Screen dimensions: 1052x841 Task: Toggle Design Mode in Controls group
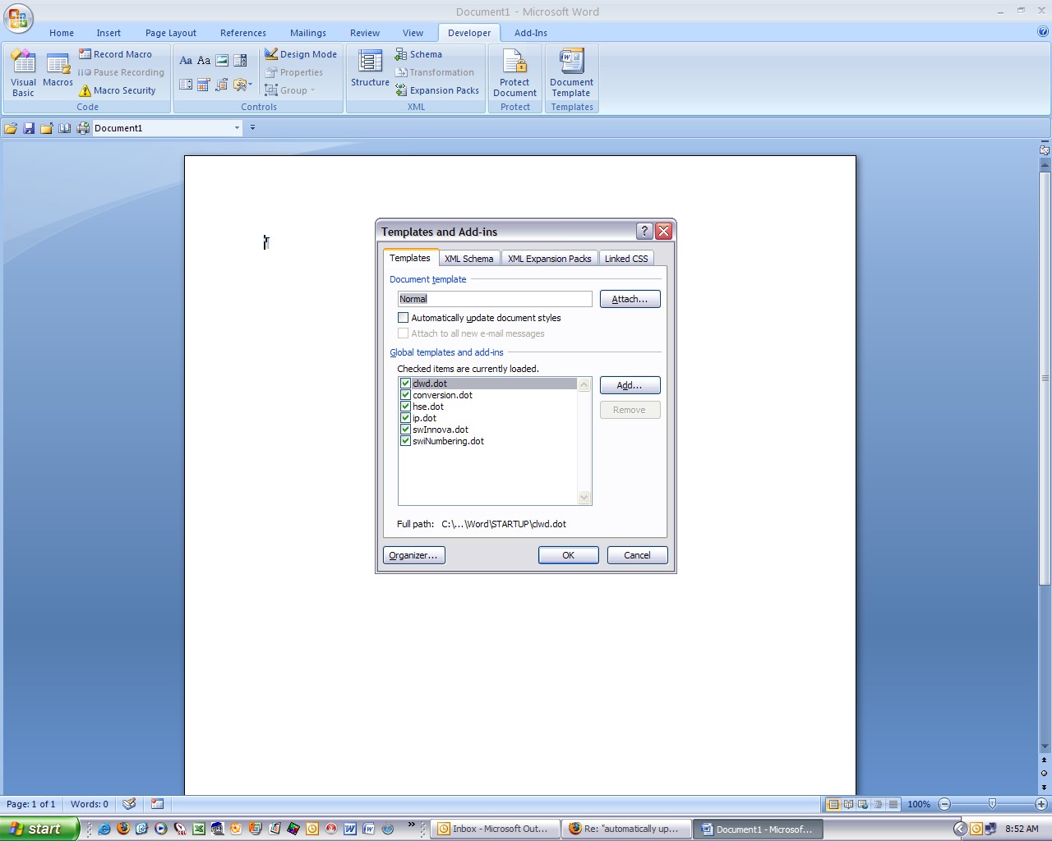pos(301,54)
